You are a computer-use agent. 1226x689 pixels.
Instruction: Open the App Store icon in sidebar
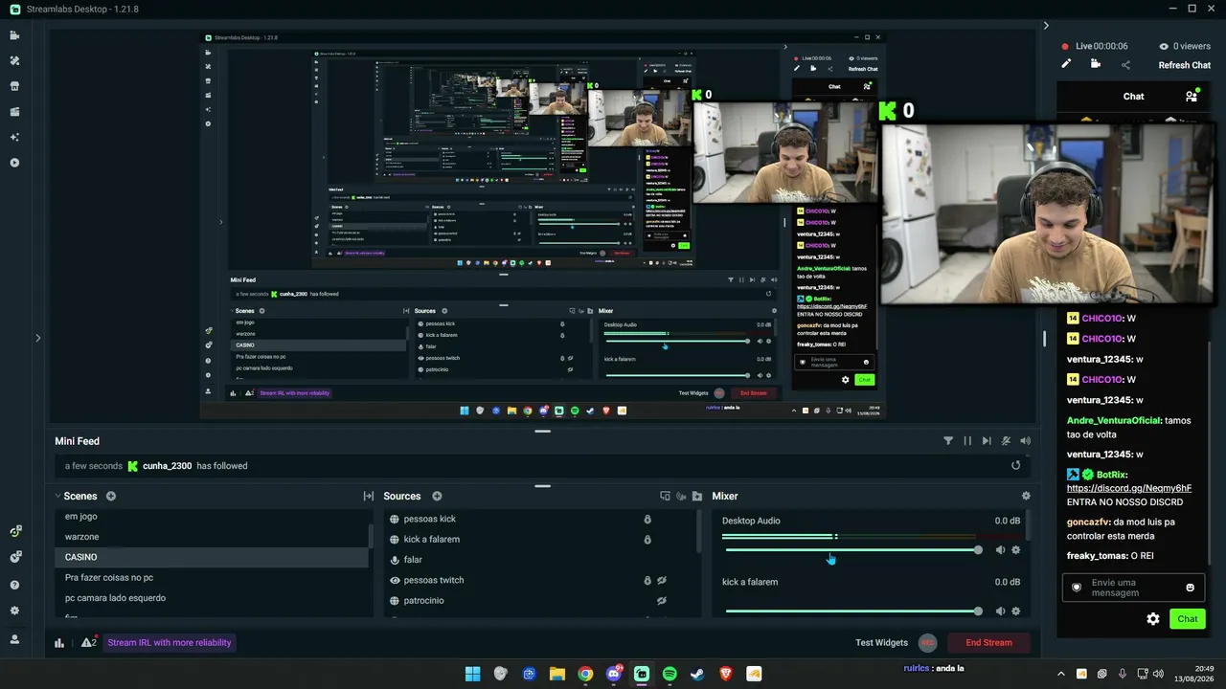tap(14, 86)
